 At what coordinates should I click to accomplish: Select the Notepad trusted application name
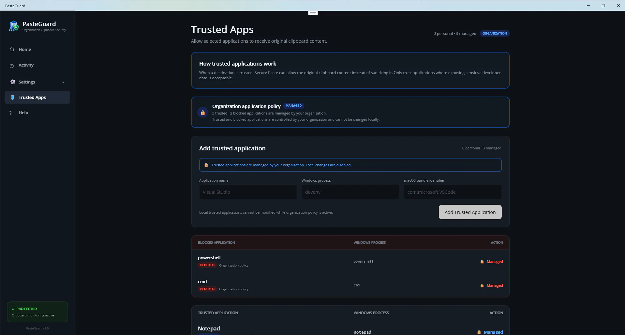pos(209,328)
